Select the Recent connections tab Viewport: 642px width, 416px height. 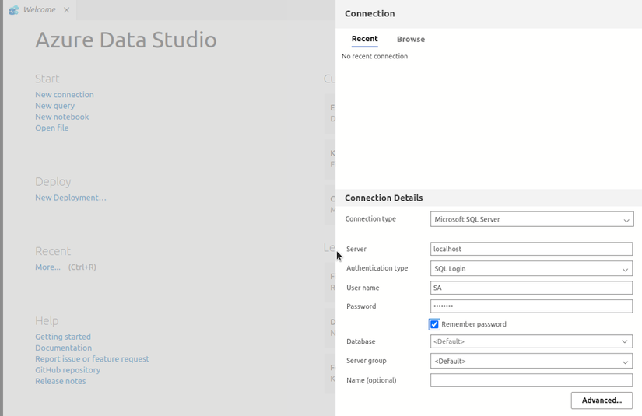(364, 39)
